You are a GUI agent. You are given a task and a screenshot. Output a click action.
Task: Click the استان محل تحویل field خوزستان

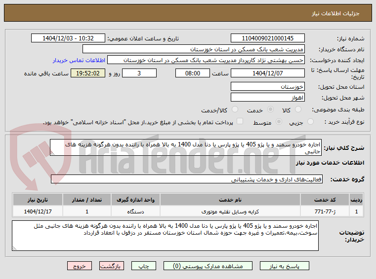268,87
